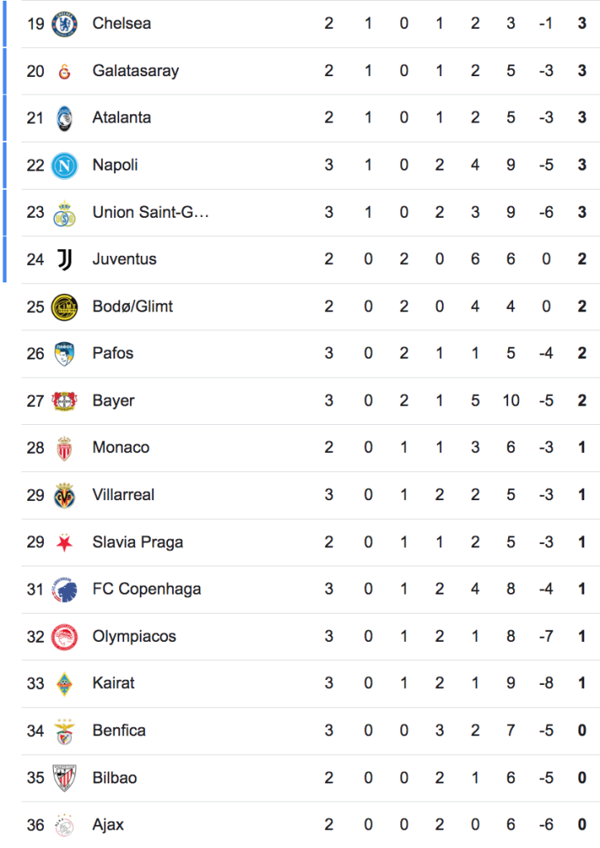Select the Pafos team name

pos(113,354)
